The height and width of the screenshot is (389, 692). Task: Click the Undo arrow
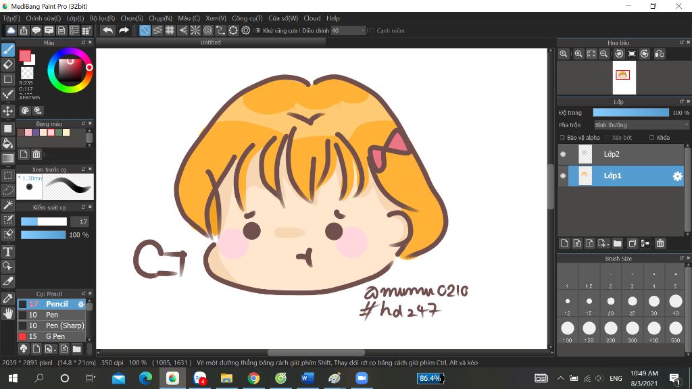[x=107, y=30]
